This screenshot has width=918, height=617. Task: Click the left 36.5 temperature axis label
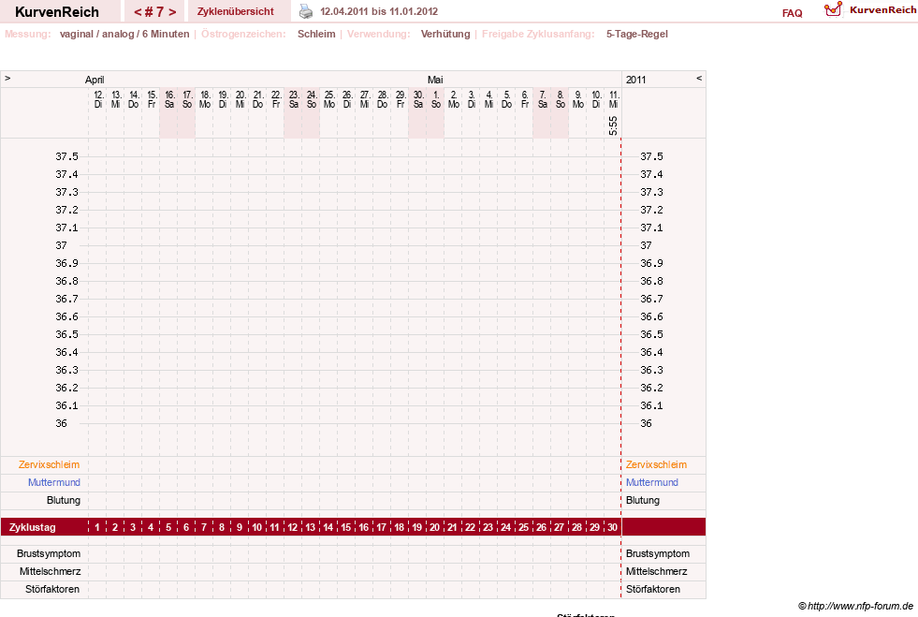(x=66, y=334)
